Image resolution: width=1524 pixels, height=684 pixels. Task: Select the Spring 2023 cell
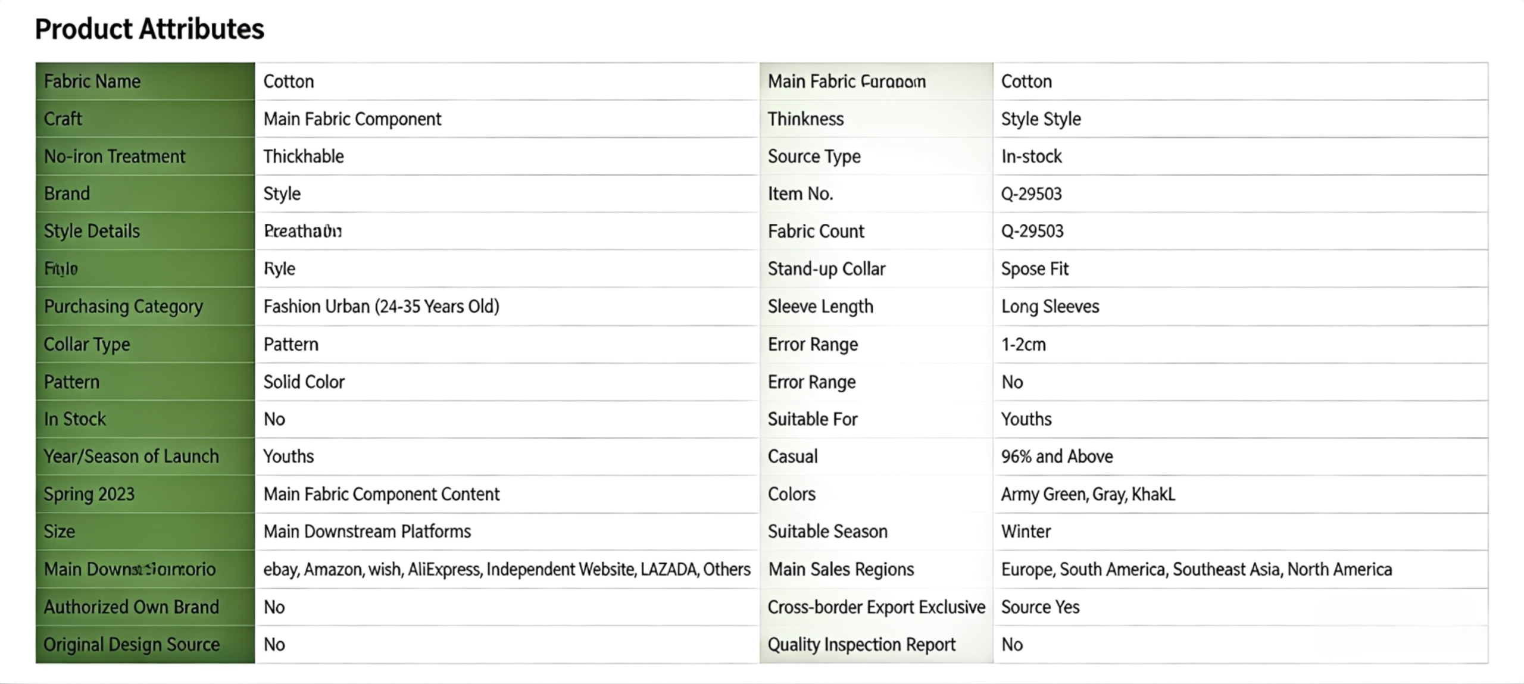click(89, 494)
